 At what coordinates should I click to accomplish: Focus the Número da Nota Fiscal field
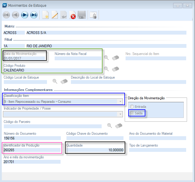(78, 58)
